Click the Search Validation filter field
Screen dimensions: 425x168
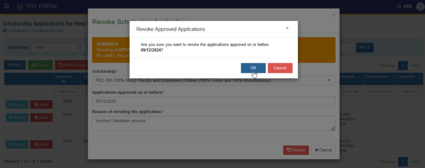pos(350,91)
